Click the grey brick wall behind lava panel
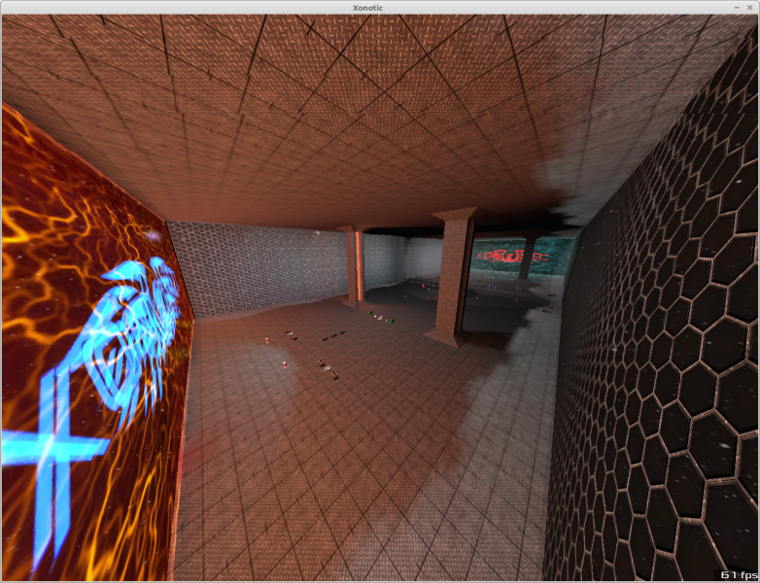This screenshot has width=760, height=583. (253, 267)
